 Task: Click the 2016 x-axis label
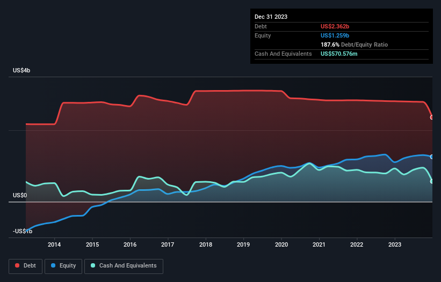(x=130, y=244)
